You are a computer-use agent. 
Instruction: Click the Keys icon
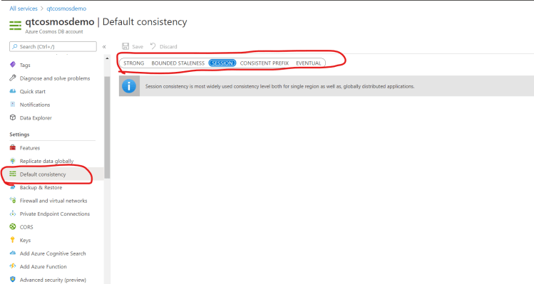[13, 240]
